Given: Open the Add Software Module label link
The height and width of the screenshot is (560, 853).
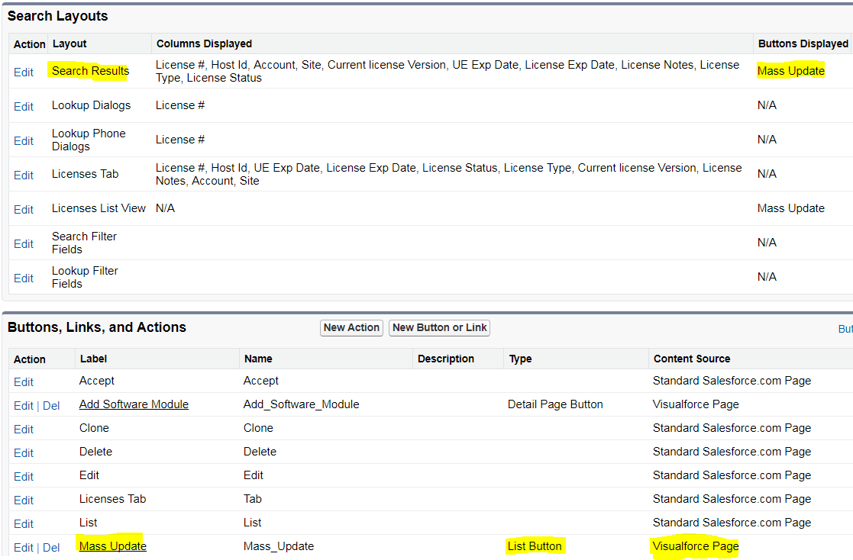Looking at the screenshot, I should coord(134,404).
